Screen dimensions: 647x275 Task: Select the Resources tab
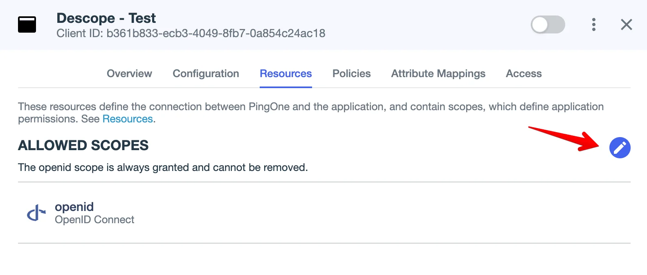(286, 73)
